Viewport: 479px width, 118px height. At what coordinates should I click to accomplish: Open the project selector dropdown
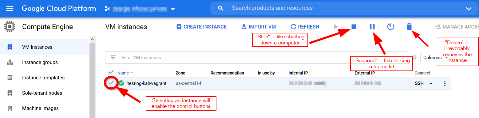[140, 9]
